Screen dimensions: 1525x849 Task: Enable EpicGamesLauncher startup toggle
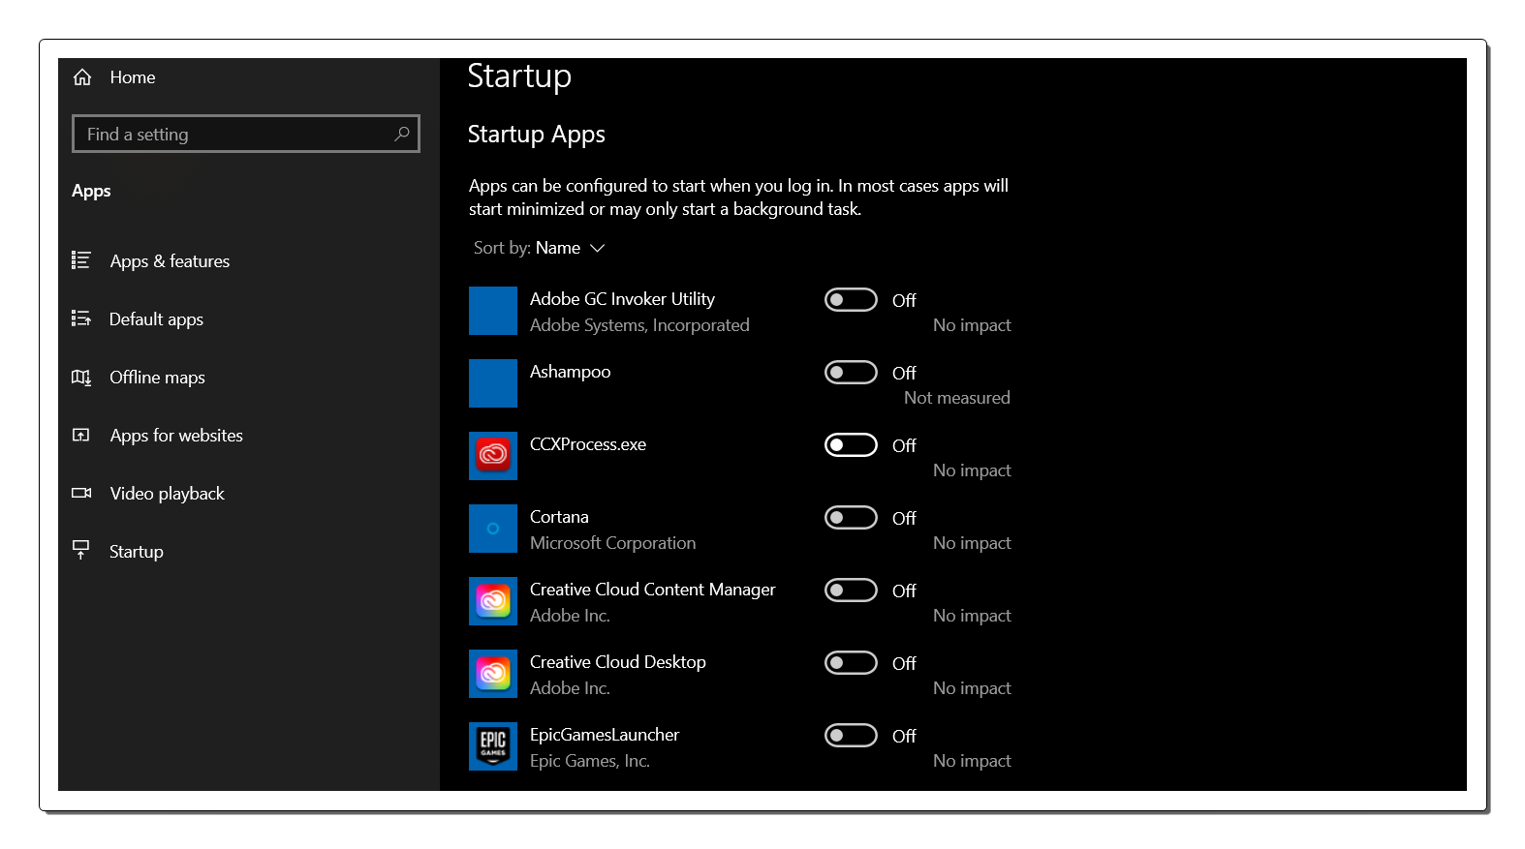click(851, 736)
